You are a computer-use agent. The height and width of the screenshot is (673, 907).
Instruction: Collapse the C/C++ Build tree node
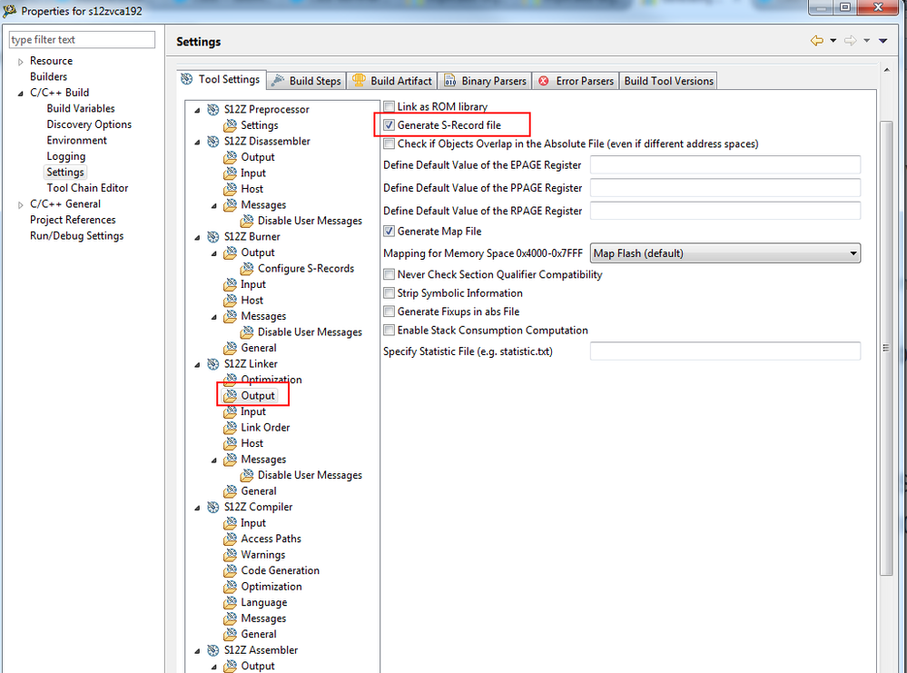click(20, 94)
